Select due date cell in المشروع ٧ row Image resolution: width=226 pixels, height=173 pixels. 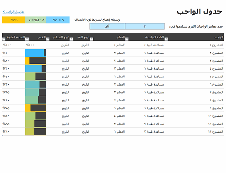tap(65, 92)
